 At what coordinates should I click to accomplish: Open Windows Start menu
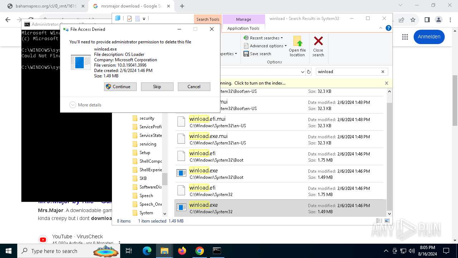tap(9, 251)
